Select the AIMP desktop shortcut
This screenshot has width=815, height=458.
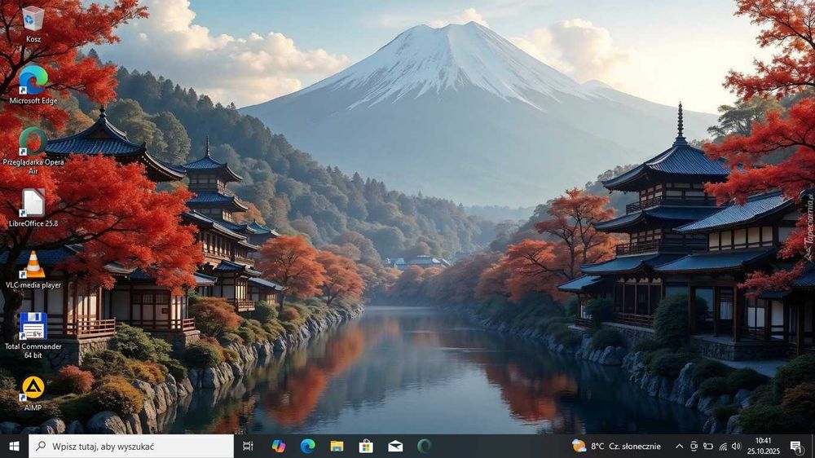coord(33,394)
